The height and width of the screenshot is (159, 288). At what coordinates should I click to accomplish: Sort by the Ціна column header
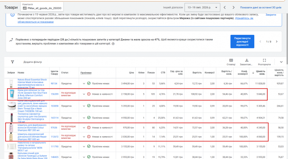pyautogui.click(x=132, y=73)
